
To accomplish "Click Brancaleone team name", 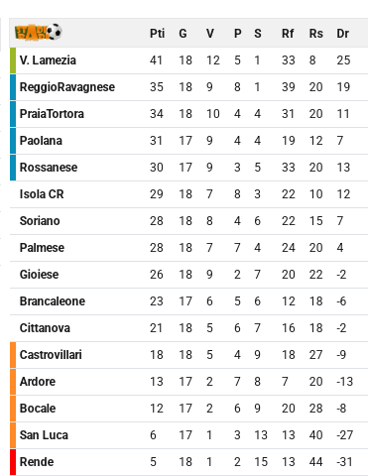I will tap(53, 301).
